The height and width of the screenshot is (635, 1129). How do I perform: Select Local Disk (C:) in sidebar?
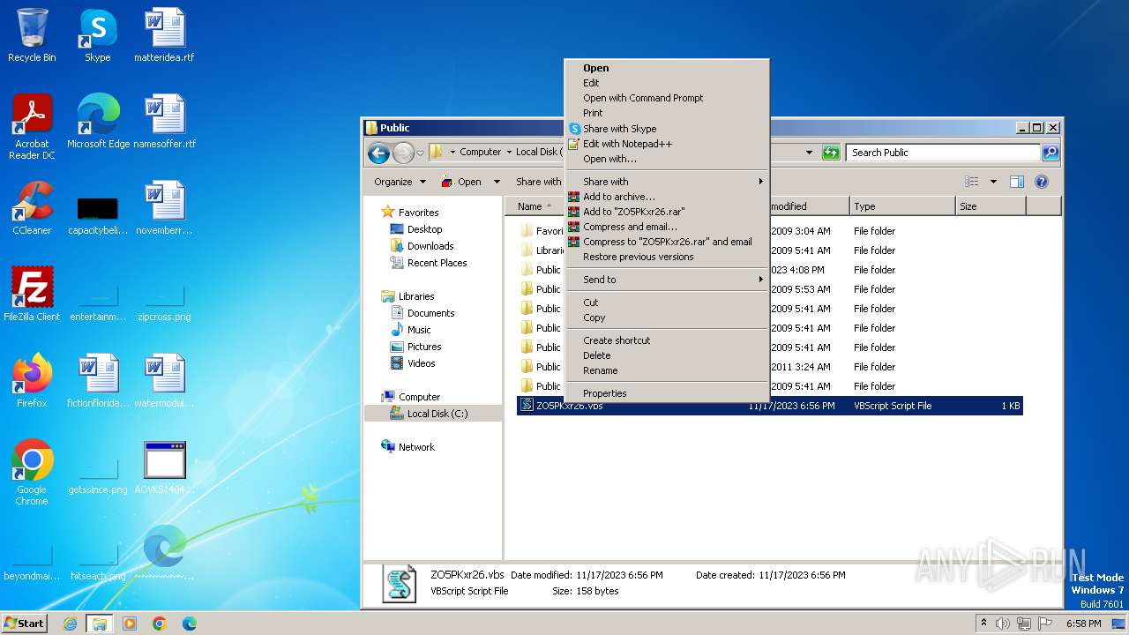[429, 414]
